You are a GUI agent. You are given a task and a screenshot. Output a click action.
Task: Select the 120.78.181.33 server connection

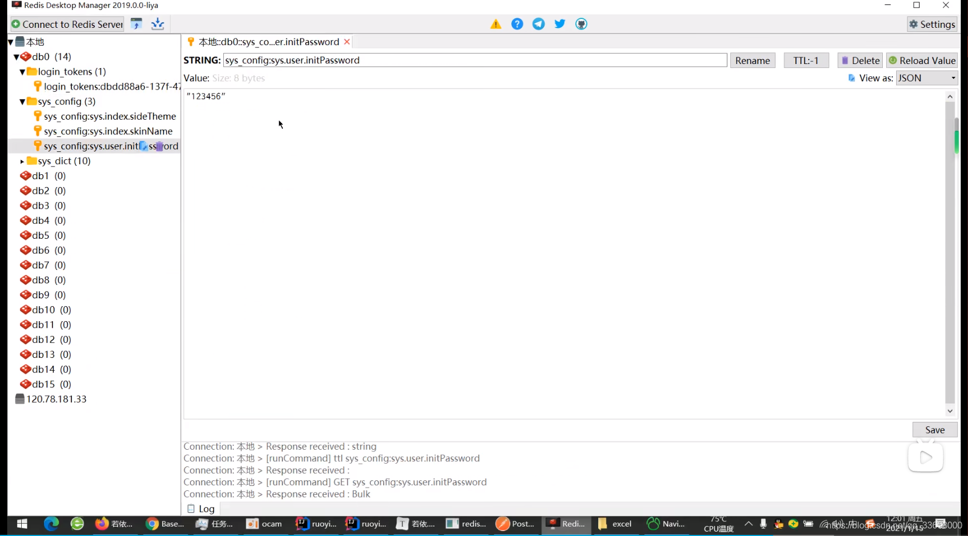pyautogui.click(x=51, y=399)
